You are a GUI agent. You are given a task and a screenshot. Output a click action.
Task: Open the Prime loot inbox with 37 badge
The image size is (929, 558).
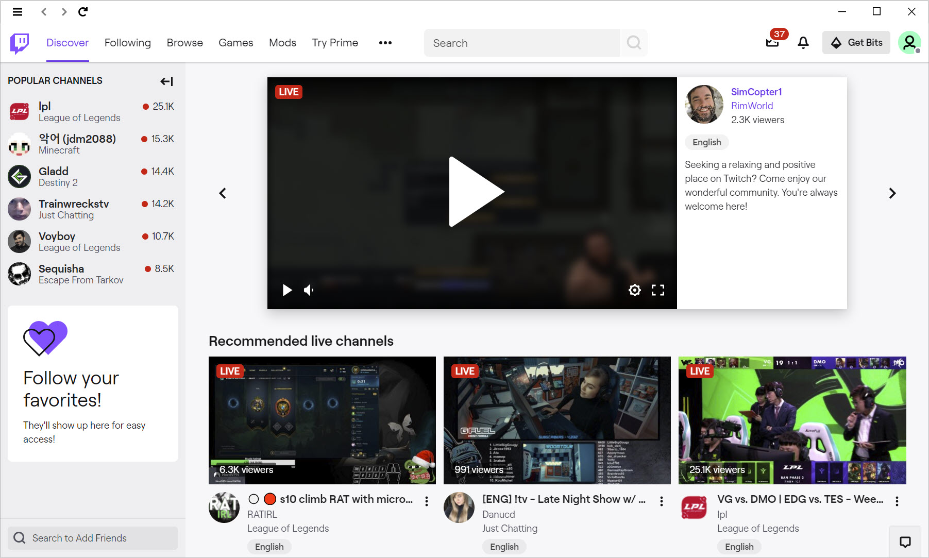(x=772, y=42)
